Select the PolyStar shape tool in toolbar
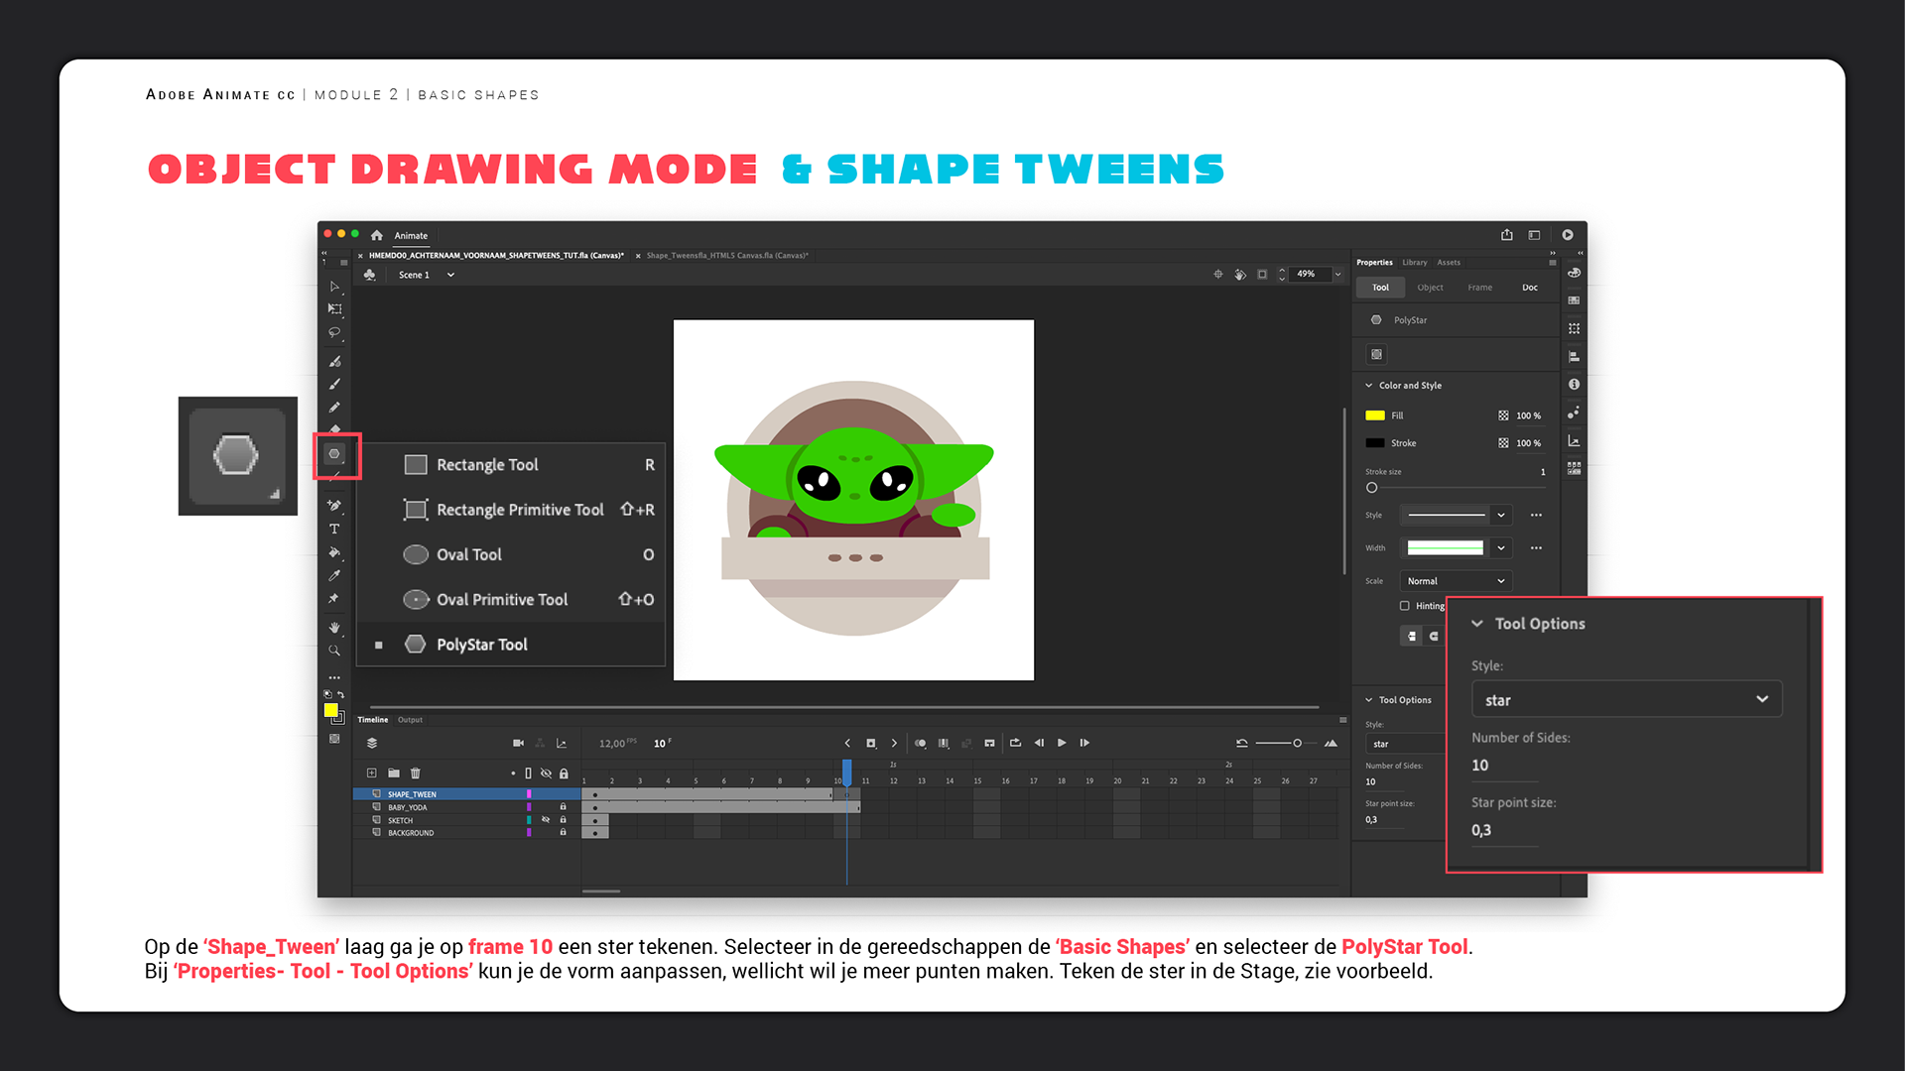Screen dimensions: 1905x1071 [x=334, y=454]
